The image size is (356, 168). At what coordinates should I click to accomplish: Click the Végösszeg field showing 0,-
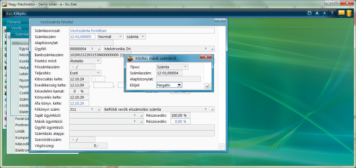coord(88,146)
